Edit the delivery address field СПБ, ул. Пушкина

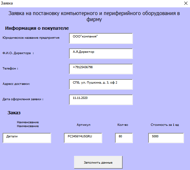point(101,85)
